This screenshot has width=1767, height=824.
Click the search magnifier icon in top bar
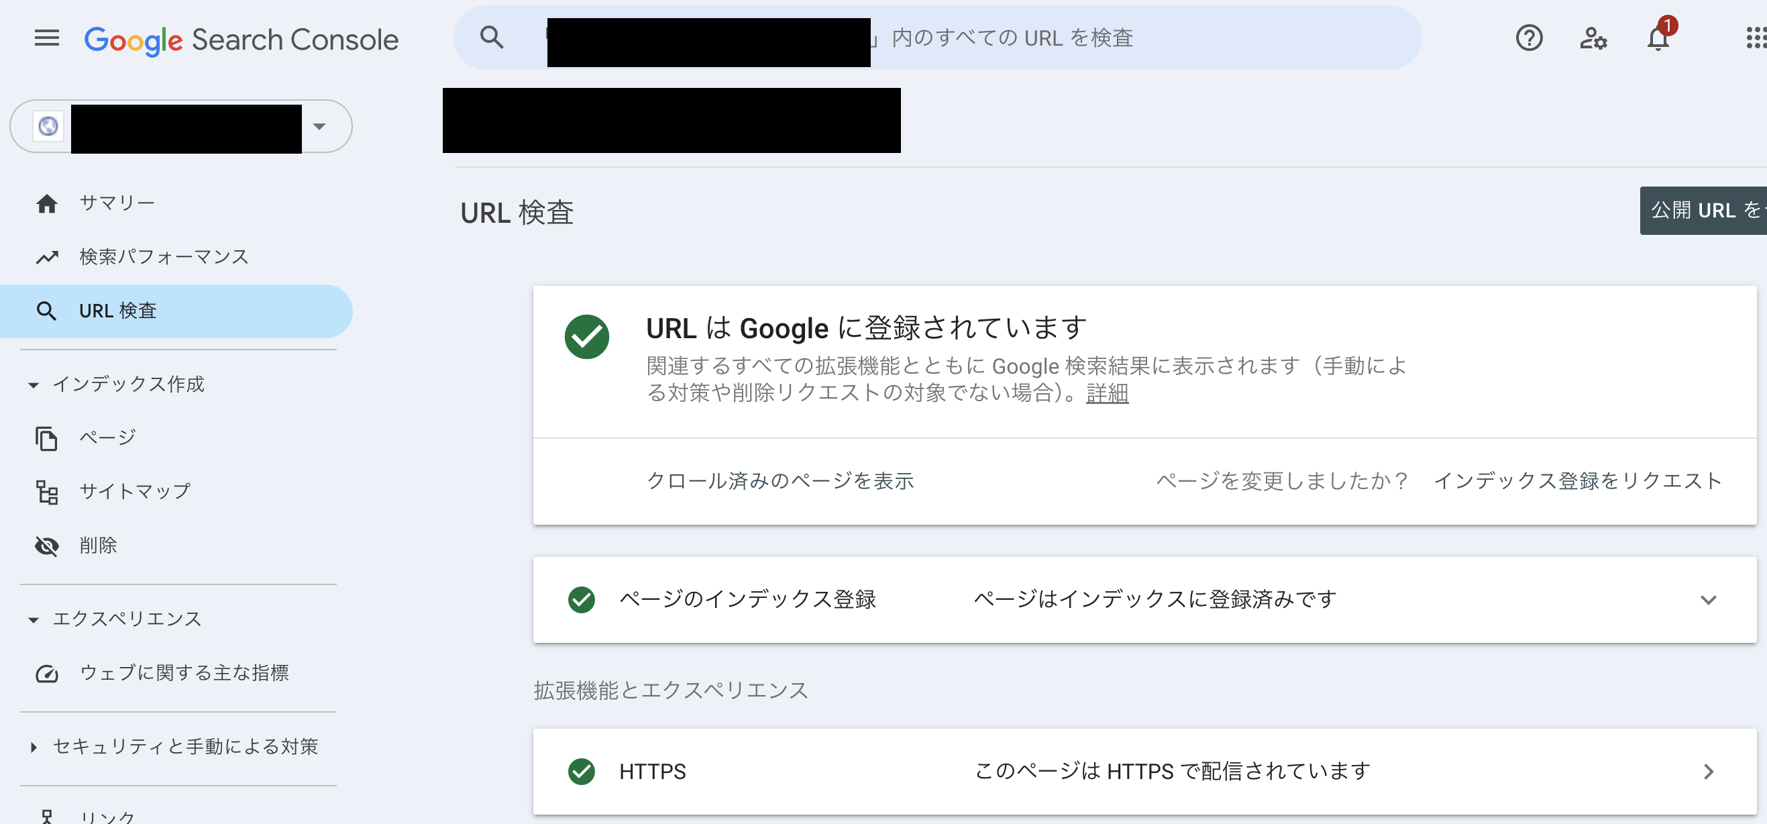(x=491, y=38)
